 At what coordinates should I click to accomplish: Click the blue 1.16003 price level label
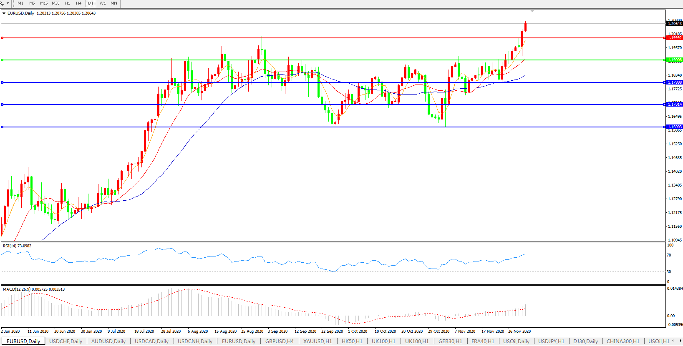(674, 127)
